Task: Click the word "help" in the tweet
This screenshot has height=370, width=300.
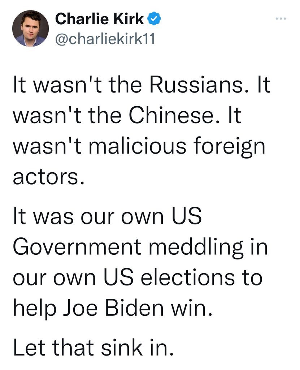Action: coord(35,309)
